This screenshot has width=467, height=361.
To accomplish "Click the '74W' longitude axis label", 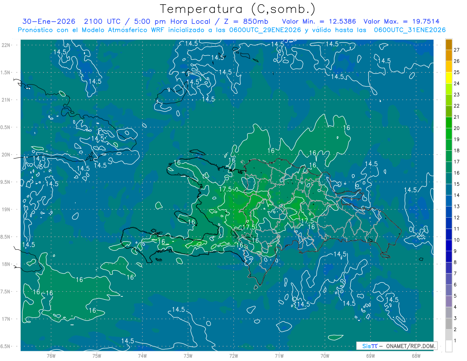I will (x=142, y=356).
